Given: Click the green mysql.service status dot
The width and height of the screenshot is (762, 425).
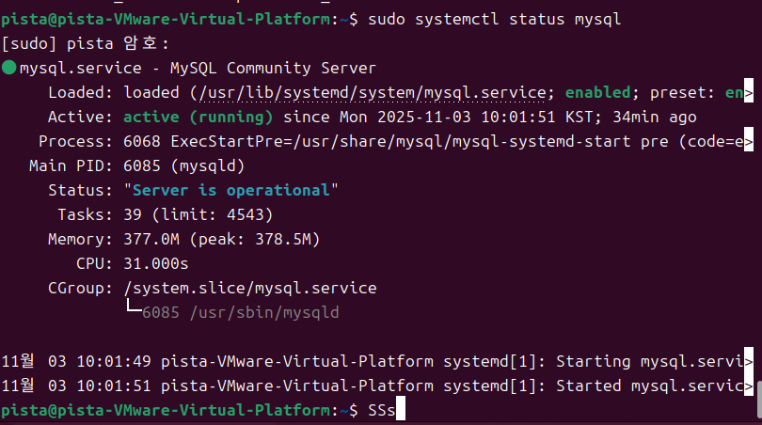Looking at the screenshot, I should coord(9,68).
